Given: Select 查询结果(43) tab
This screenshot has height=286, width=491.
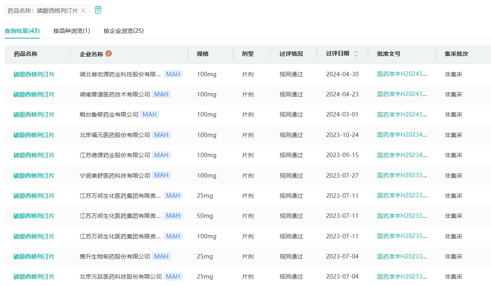Looking at the screenshot, I should click(x=22, y=31).
